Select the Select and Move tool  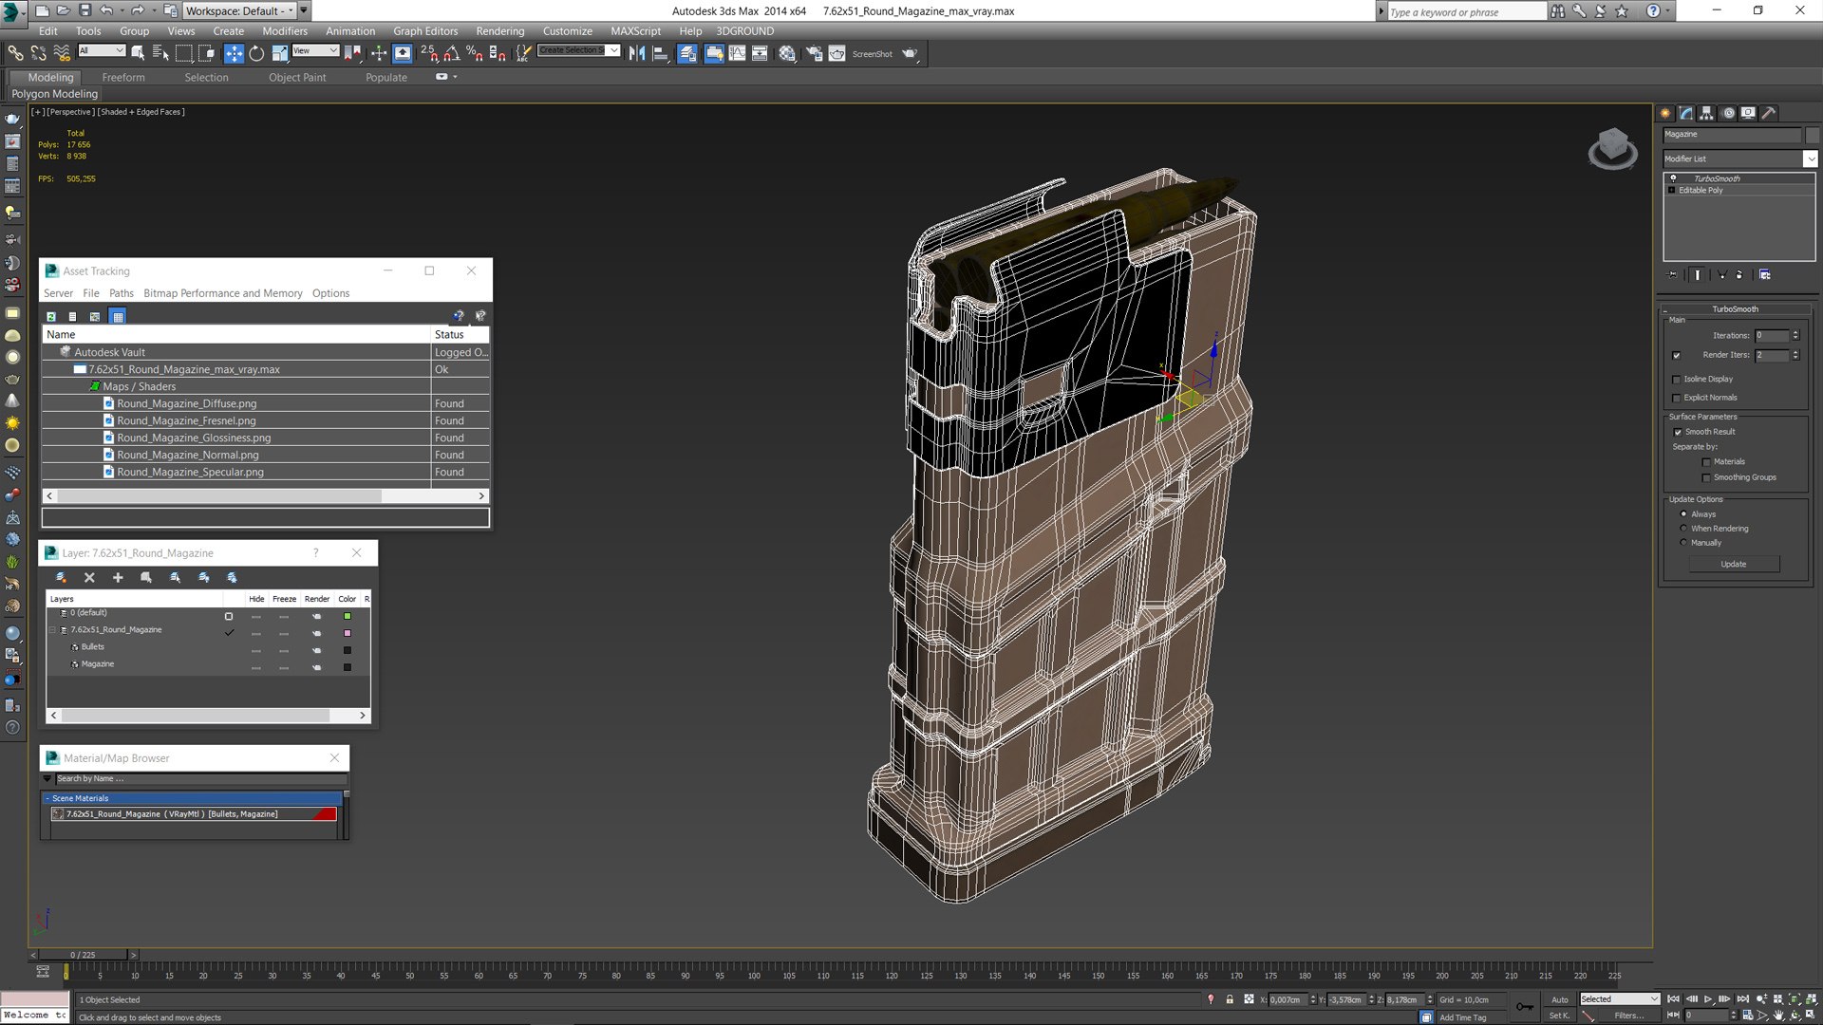(x=234, y=54)
